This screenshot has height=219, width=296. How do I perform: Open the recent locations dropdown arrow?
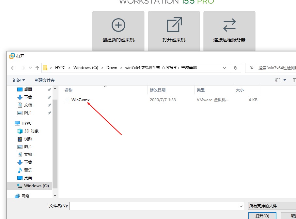30,68
